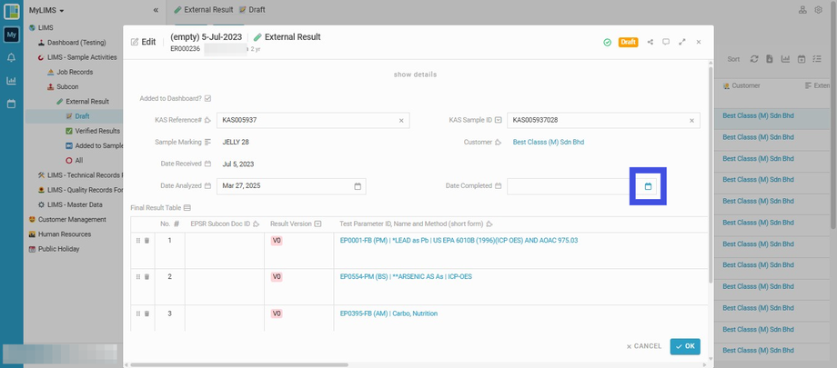Click drag handle of result row 2
This screenshot has height=368, width=837.
pyautogui.click(x=138, y=277)
